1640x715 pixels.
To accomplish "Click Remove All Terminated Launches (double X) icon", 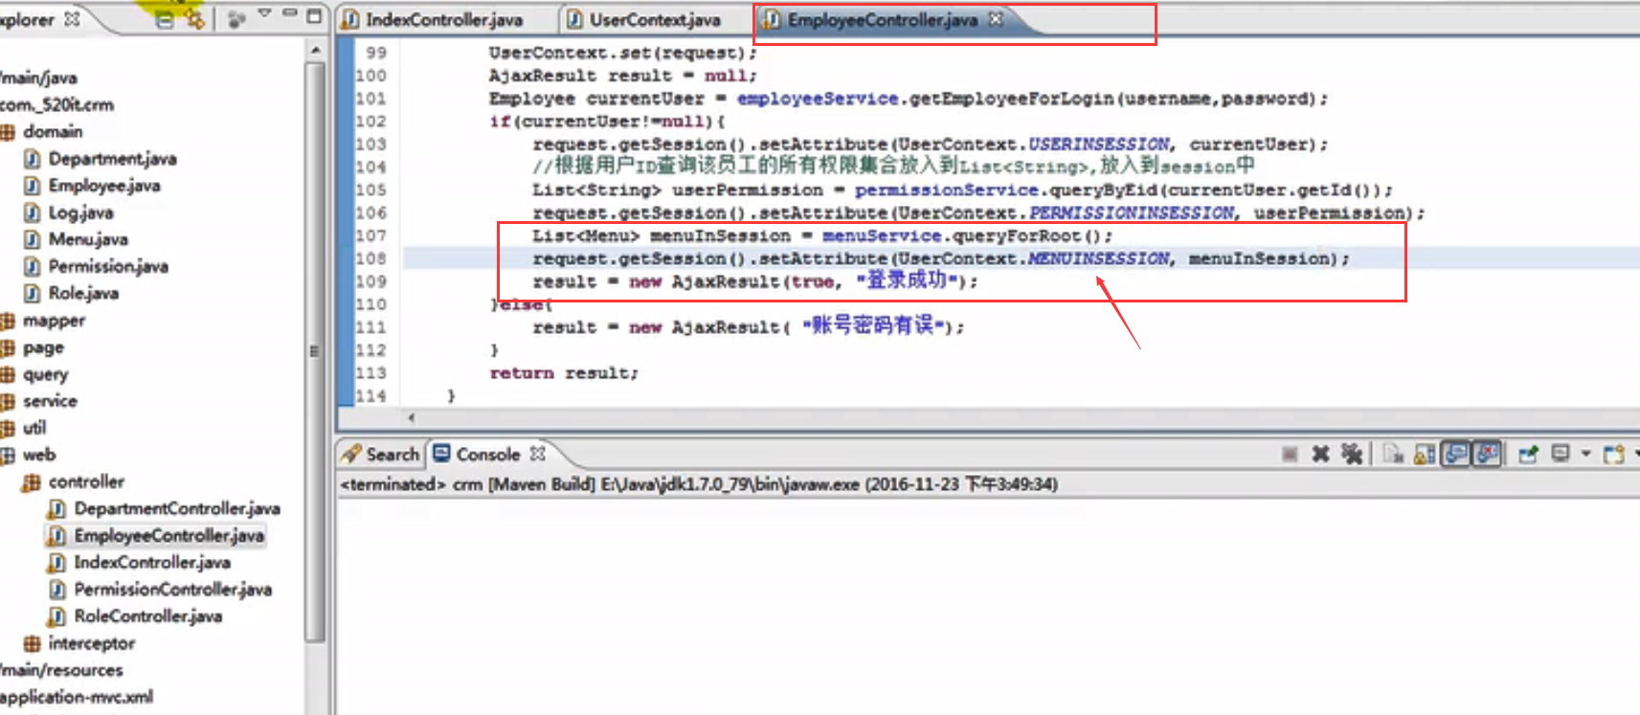I will [x=1352, y=454].
